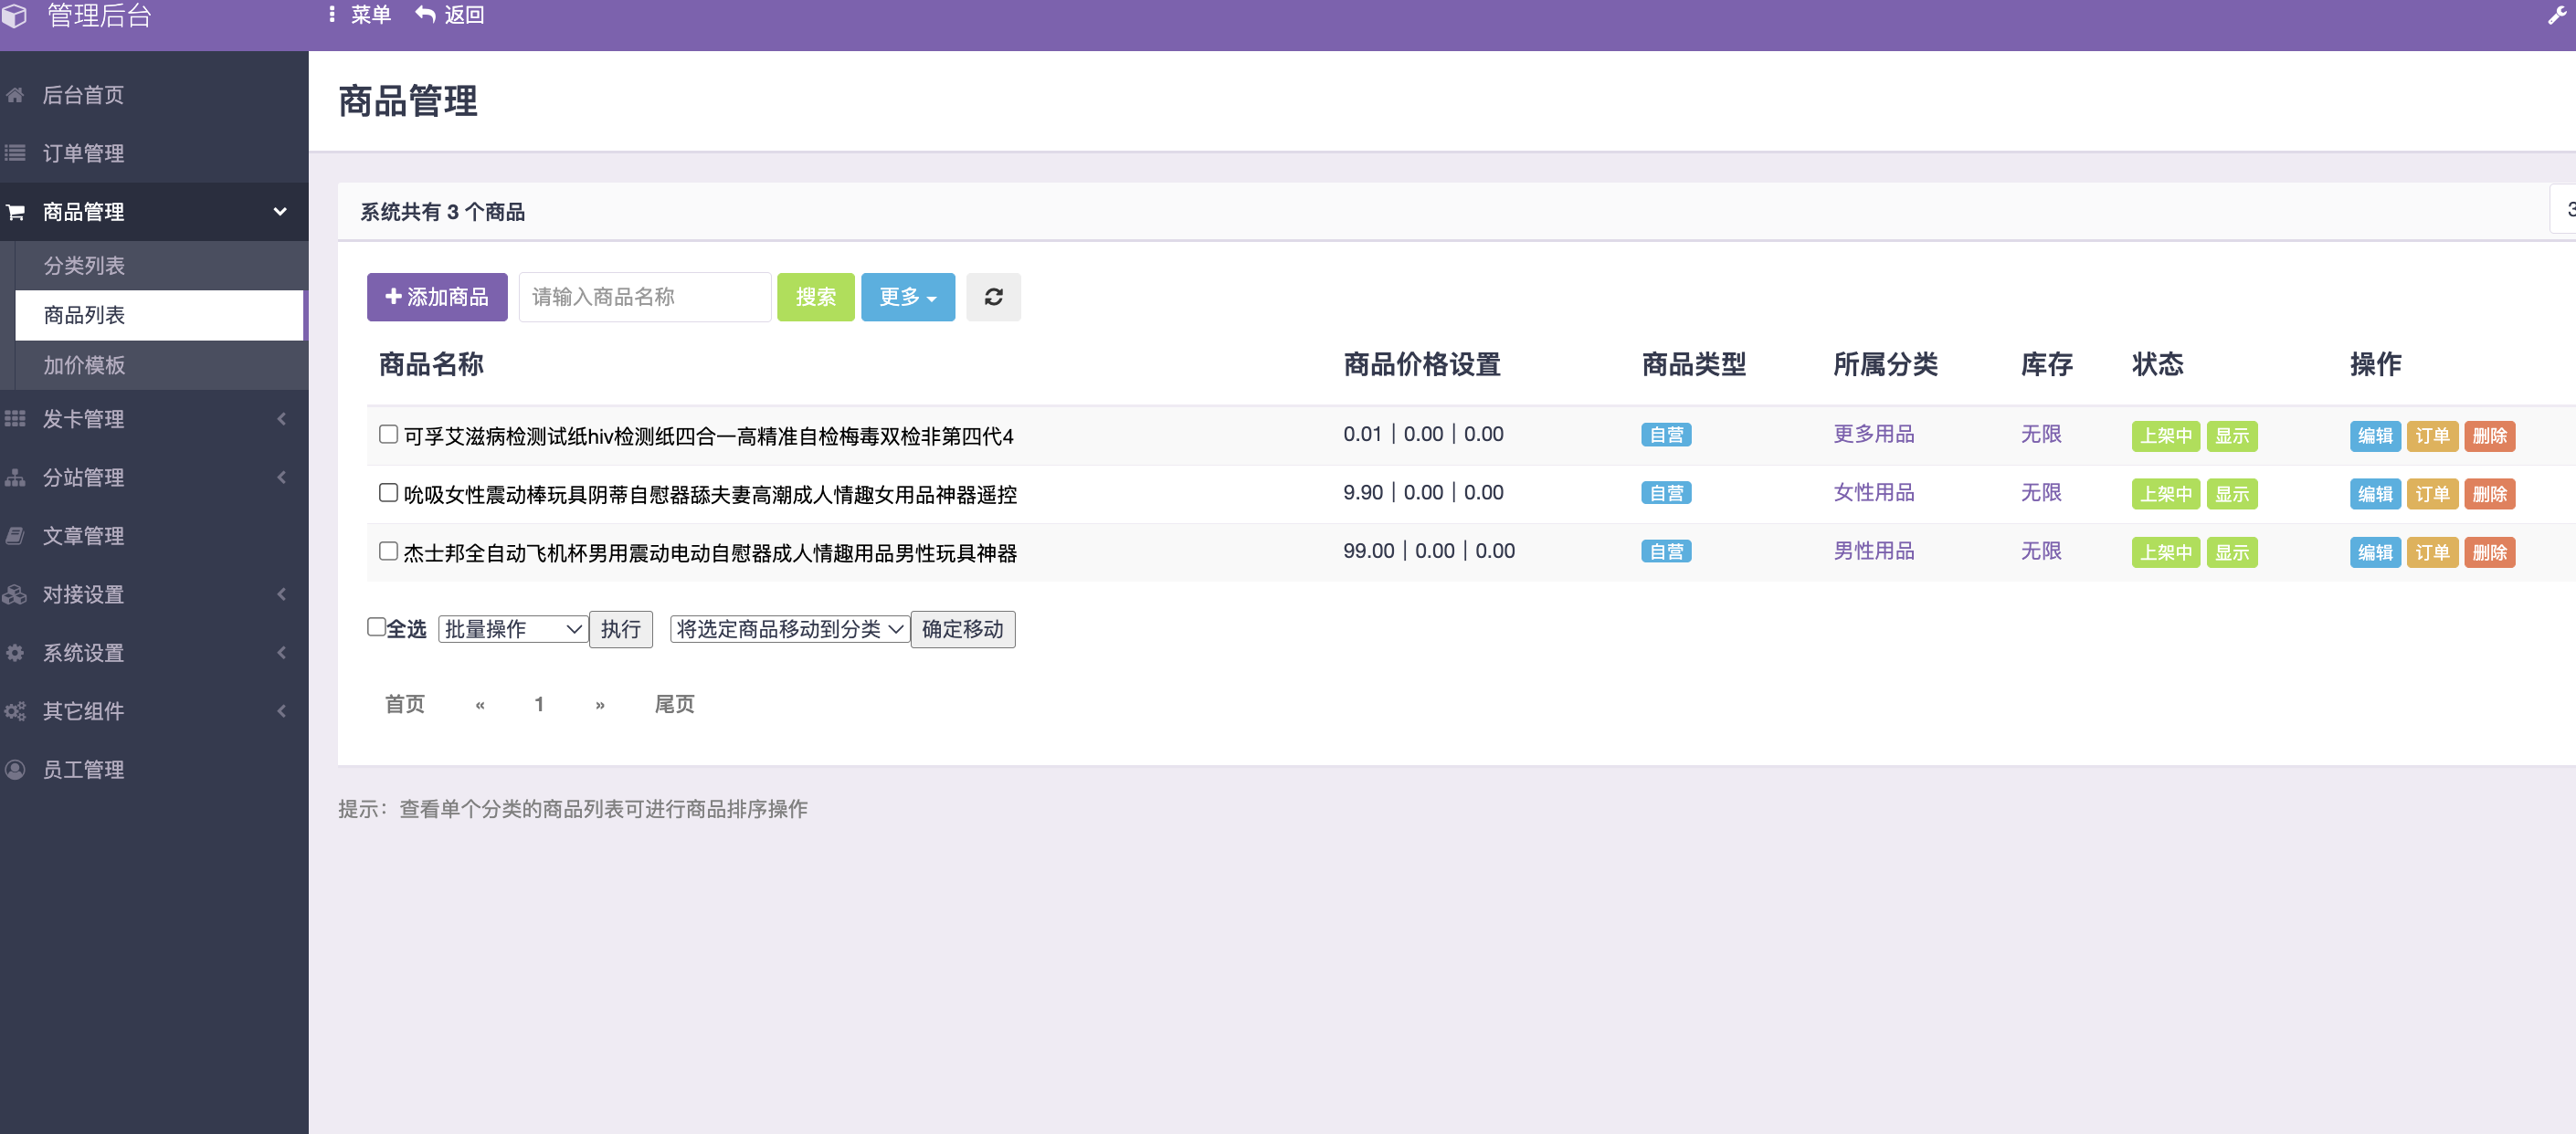Image resolution: width=2576 pixels, height=1134 pixels.
Task: Click the 请输入商品名称 search input field
Action: [x=645, y=297]
